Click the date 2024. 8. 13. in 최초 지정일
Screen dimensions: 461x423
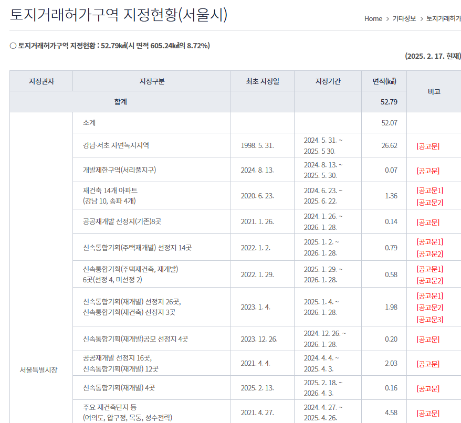(257, 170)
